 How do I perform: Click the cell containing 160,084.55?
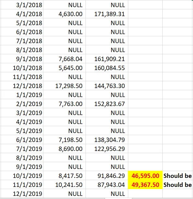[x=107, y=68]
